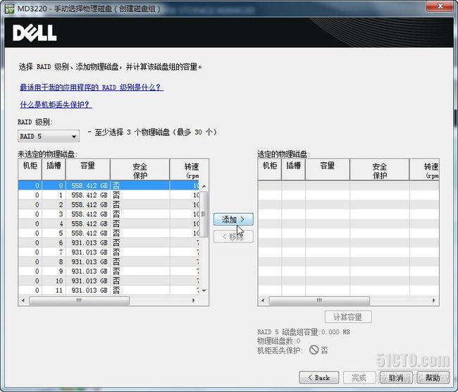The width and height of the screenshot is (458, 392).
Task: Click left arrow of selected disks horizontal scrollbar
Action: (x=263, y=300)
